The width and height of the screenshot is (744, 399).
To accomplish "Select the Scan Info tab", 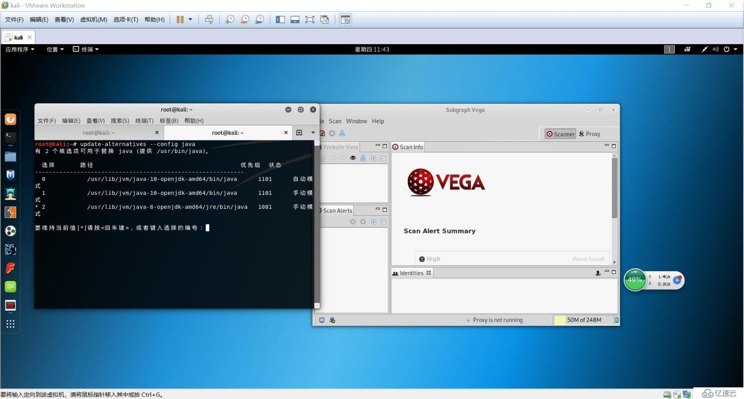I will tap(408, 147).
